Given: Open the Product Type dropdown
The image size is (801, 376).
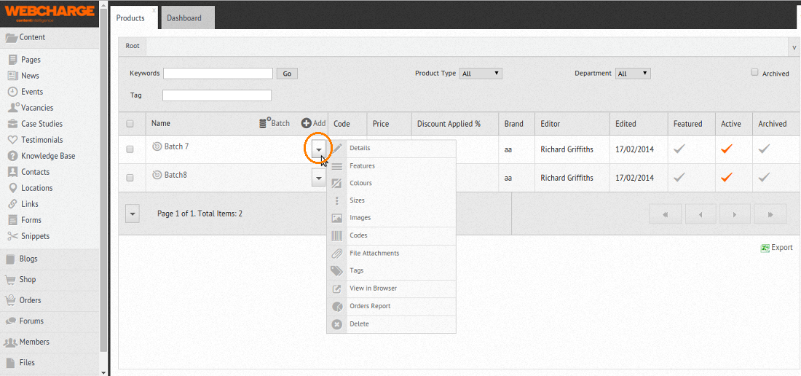Looking at the screenshot, I should (x=481, y=74).
